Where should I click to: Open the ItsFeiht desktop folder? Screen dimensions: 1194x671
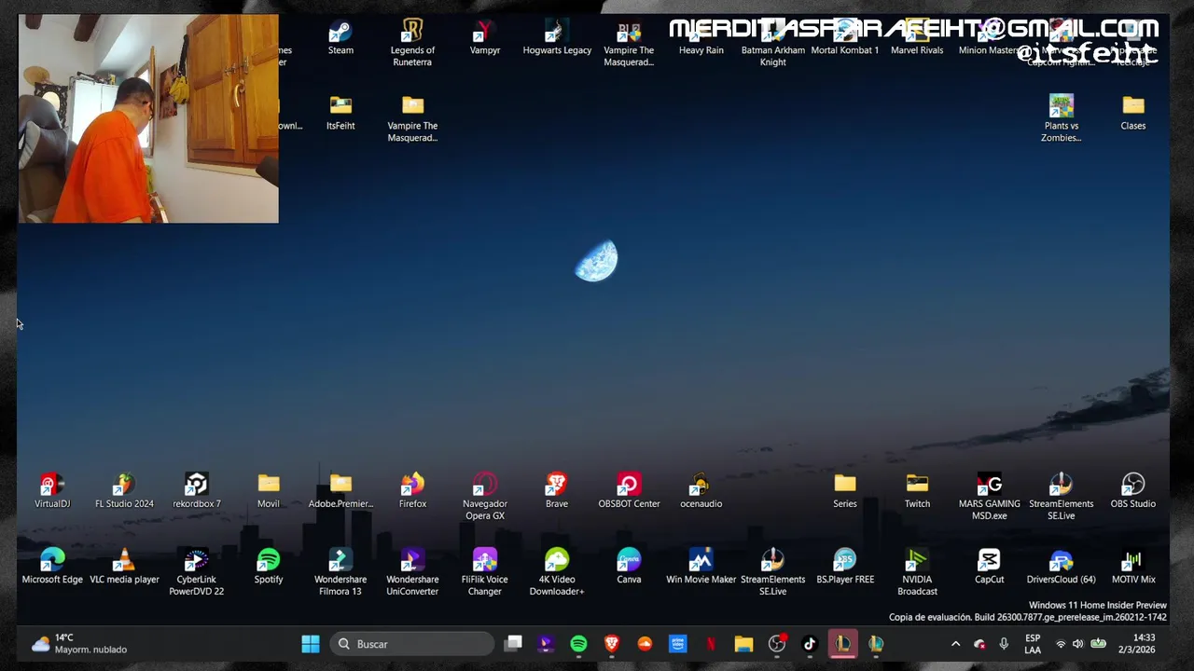click(x=340, y=113)
